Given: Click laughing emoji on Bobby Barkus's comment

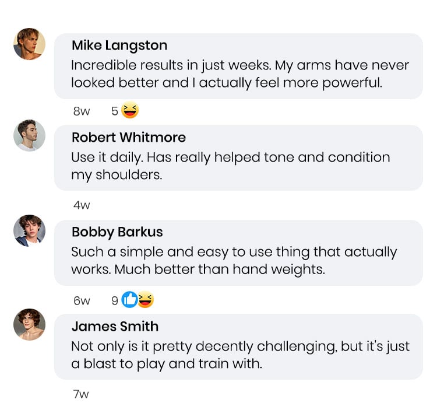Looking at the screenshot, I should 146,300.
